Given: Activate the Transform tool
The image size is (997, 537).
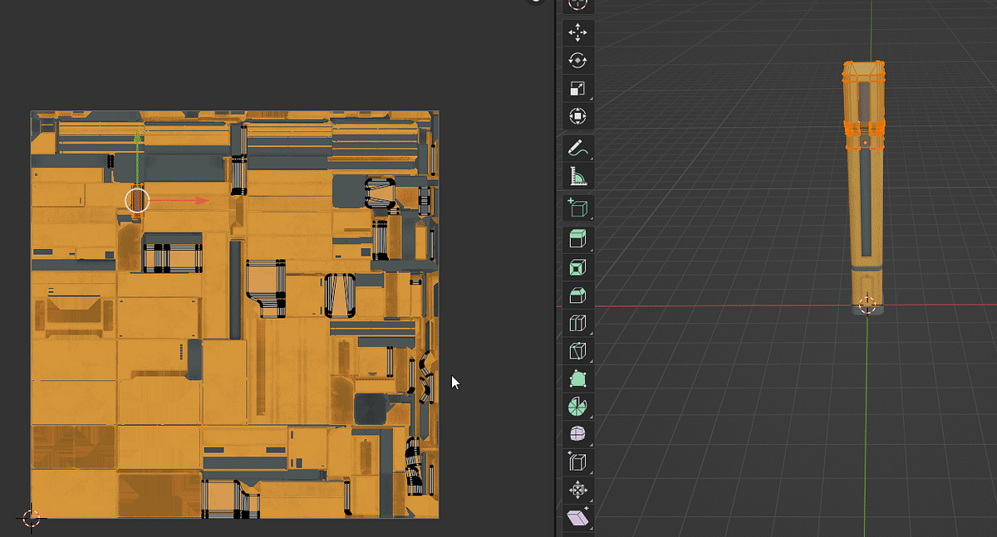Looking at the screenshot, I should [576, 116].
